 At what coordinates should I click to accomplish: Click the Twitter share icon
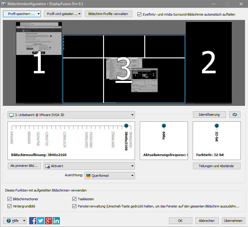pyautogui.click(x=41, y=221)
